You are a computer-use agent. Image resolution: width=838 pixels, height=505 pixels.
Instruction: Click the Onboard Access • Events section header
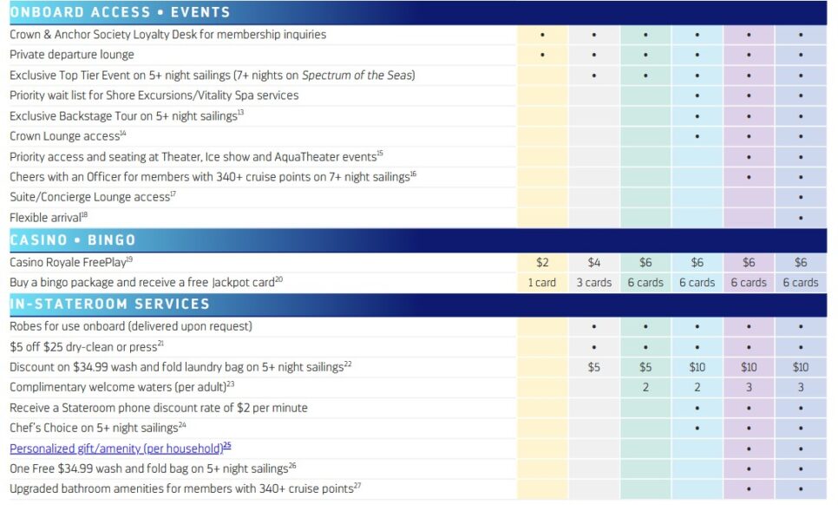121,12
